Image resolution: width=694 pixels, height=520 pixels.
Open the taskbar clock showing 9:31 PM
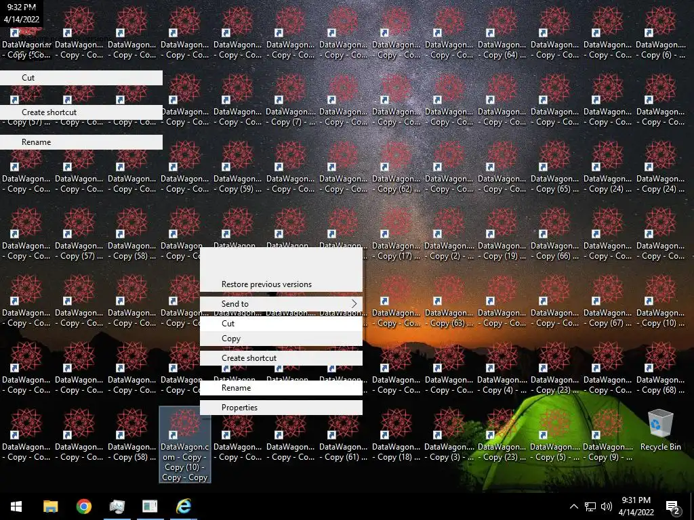point(636,506)
